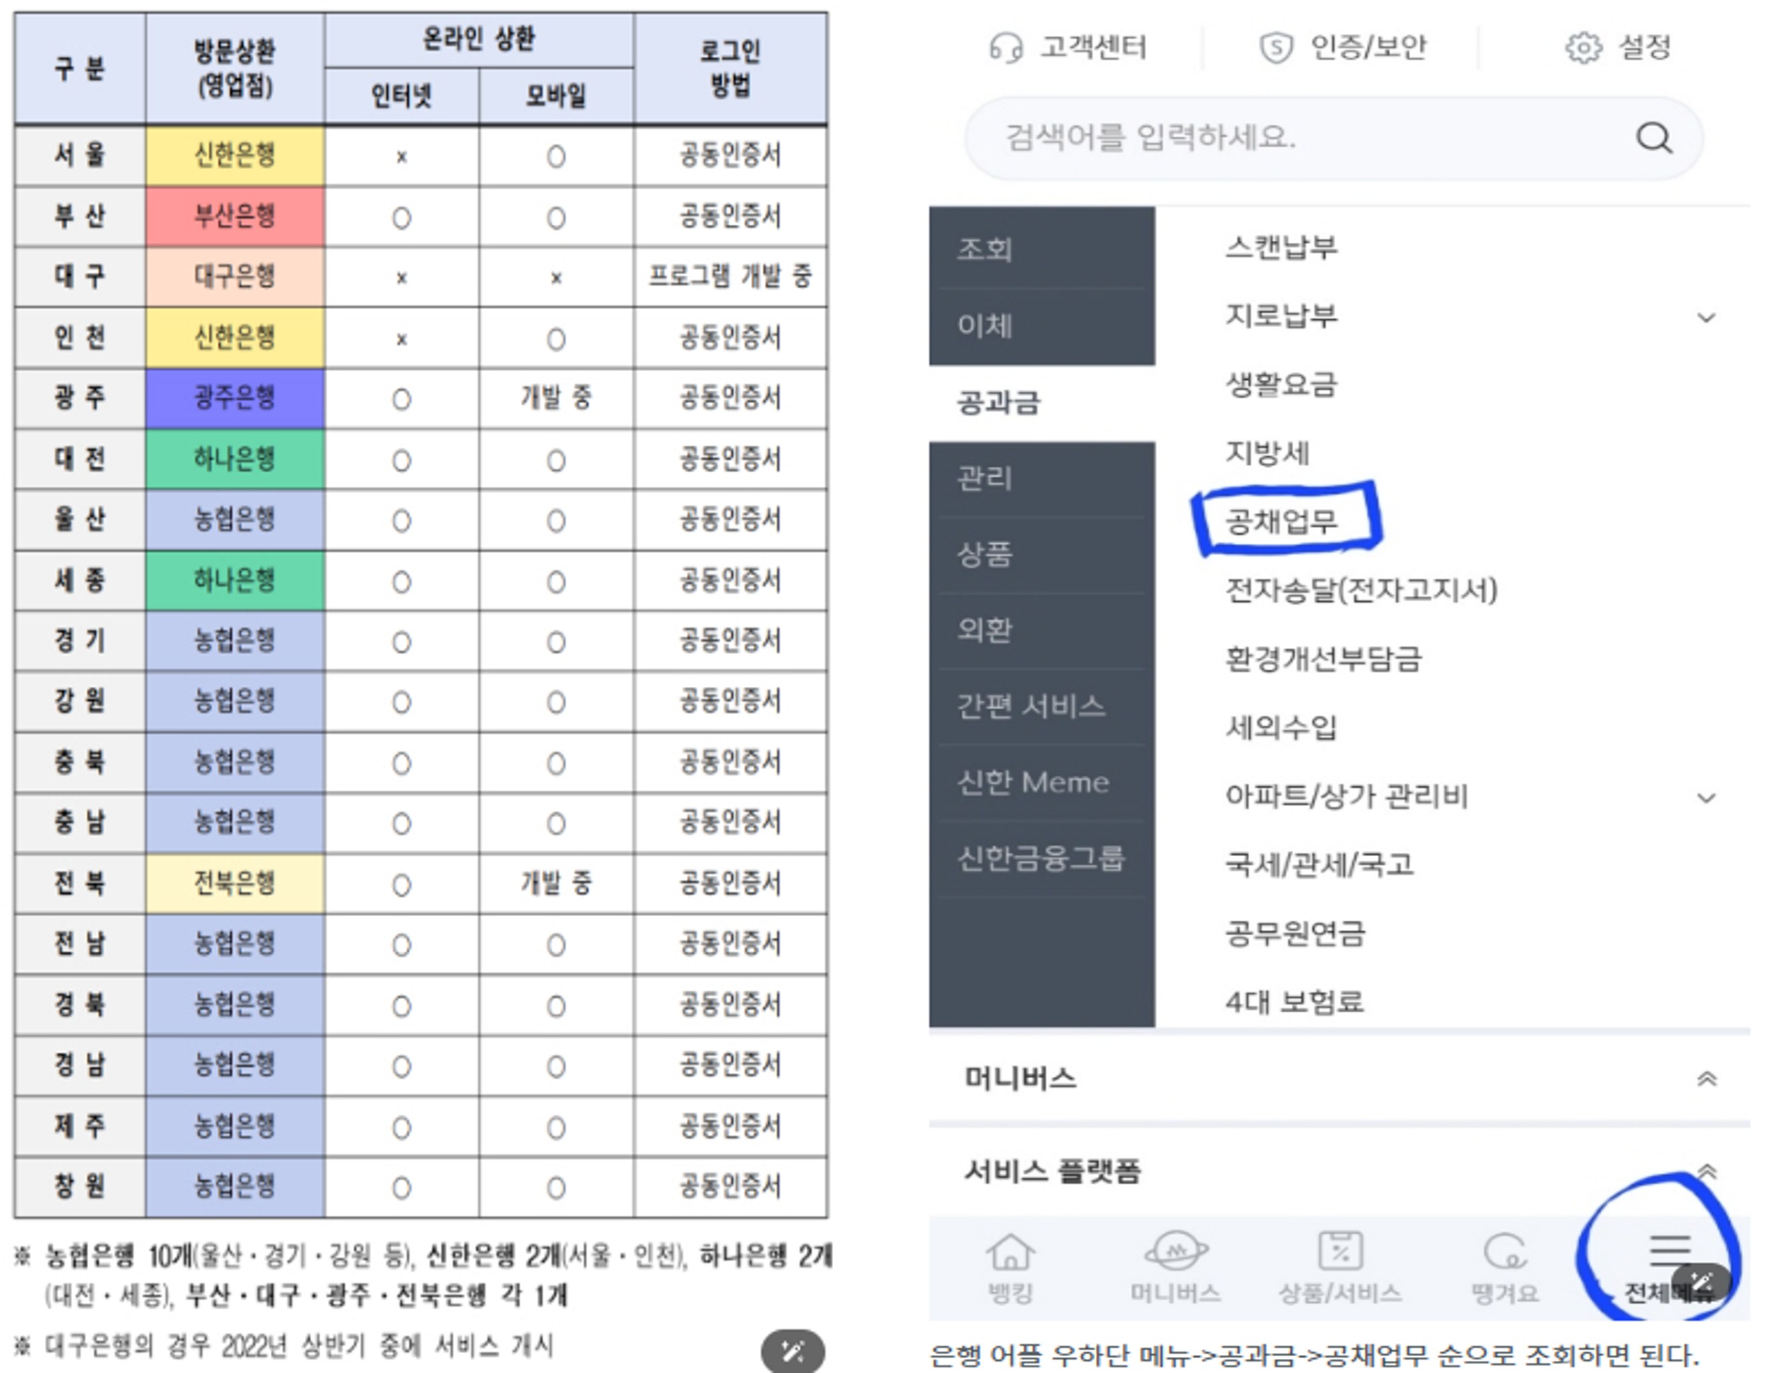Select 외환 category tab
Image resolution: width=1788 pixels, height=1373 pixels.
point(1041,630)
